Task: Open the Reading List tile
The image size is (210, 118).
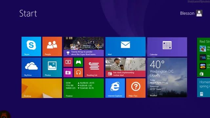Action: click(94, 67)
